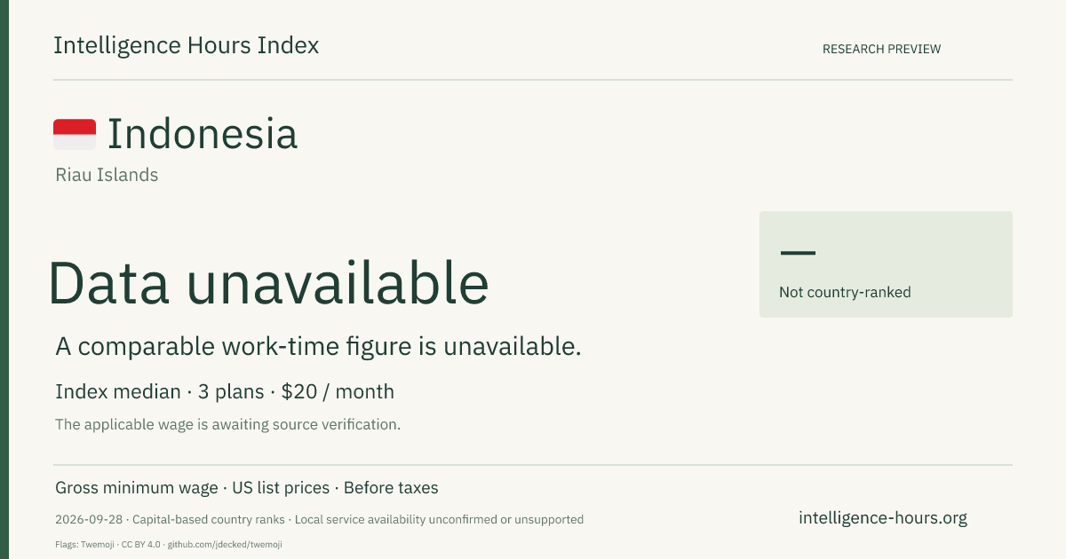
Task: Click Gross minimum wage footer text
Action: click(137, 488)
